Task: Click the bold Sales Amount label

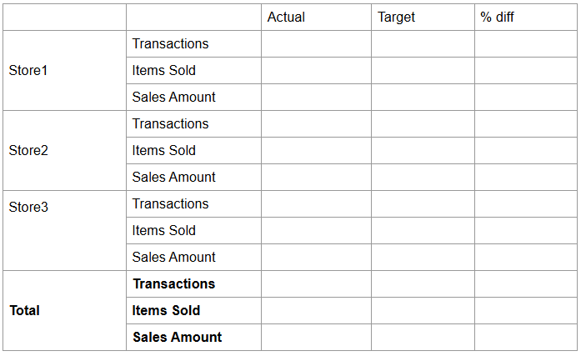Action: point(193,338)
